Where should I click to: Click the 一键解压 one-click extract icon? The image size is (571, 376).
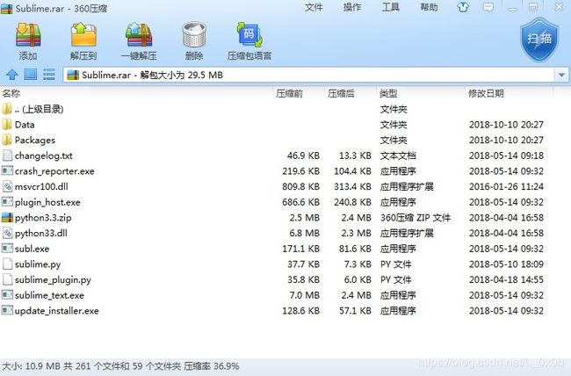pos(139,34)
